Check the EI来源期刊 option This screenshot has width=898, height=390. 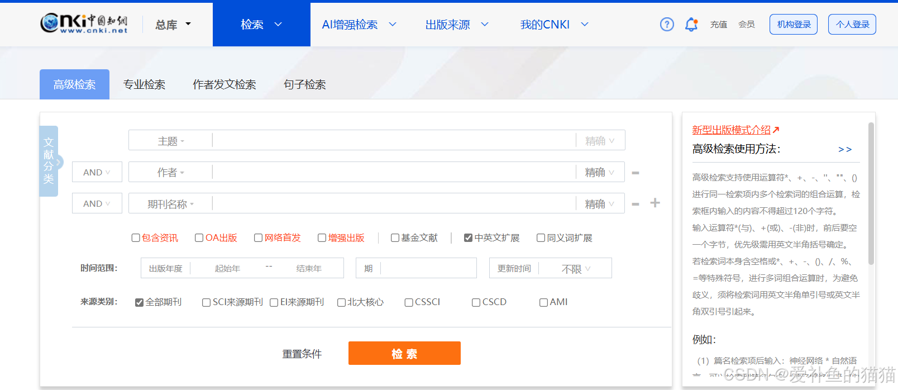274,302
